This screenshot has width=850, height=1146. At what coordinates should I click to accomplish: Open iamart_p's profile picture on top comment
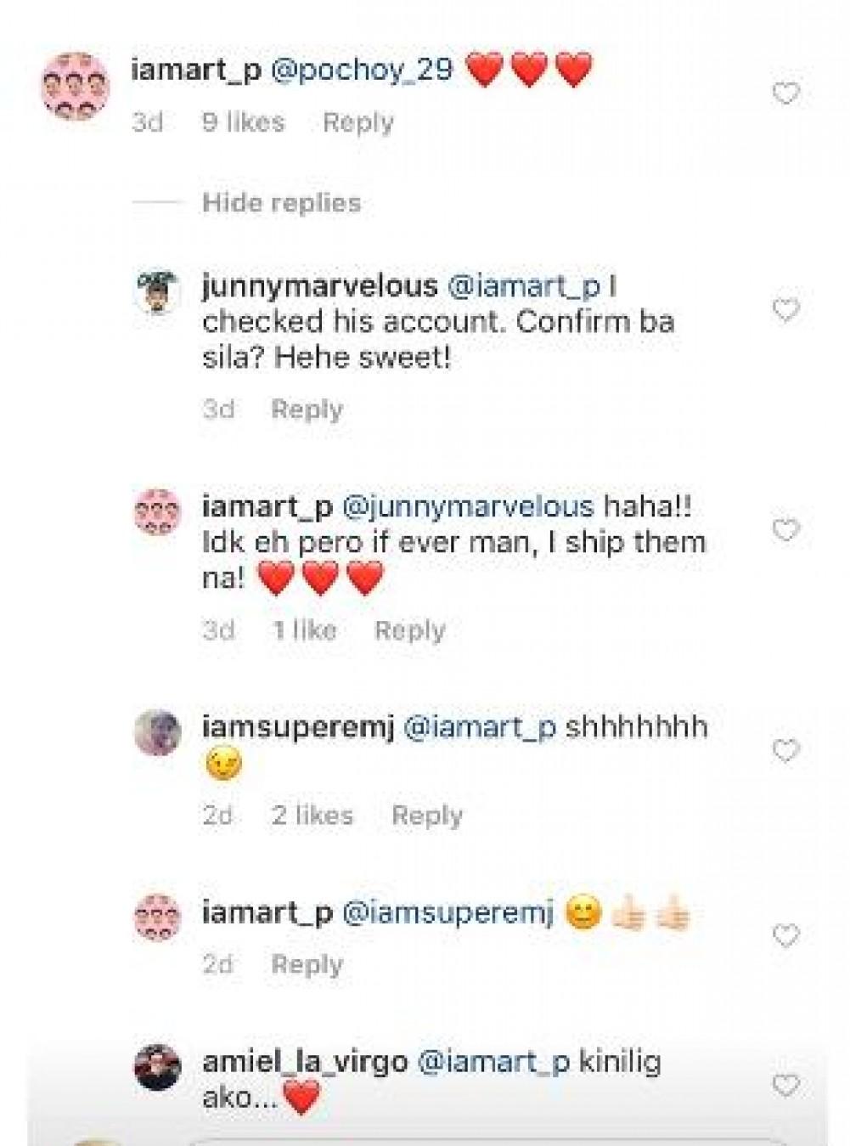76,87
